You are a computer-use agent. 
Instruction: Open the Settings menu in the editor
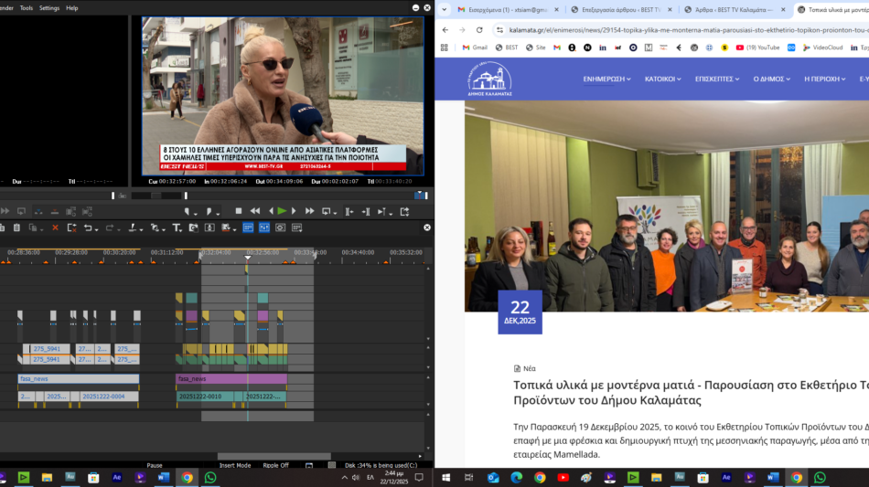(x=49, y=7)
